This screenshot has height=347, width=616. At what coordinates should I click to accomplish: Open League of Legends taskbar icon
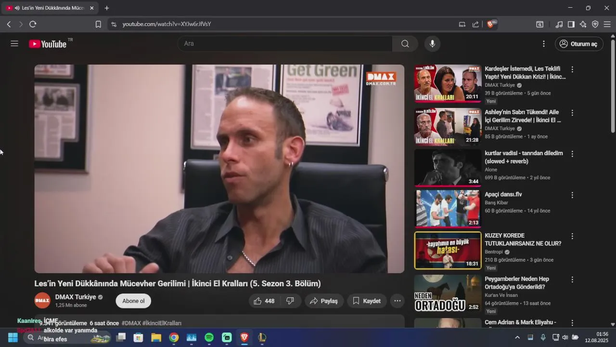click(262, 337)
